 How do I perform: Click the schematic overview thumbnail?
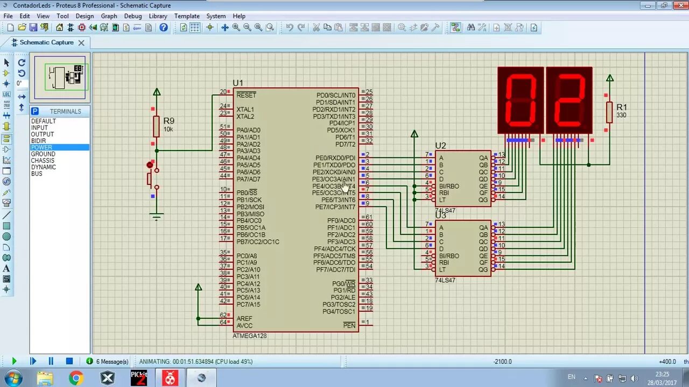click(60, 78)
